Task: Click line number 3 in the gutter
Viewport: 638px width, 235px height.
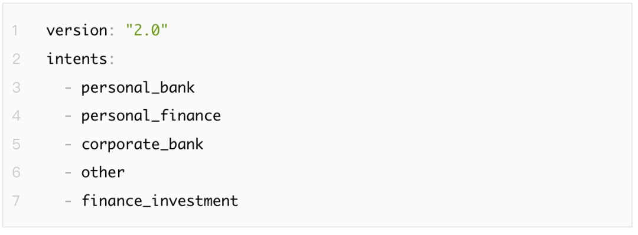Action: (x=16, y=88)
